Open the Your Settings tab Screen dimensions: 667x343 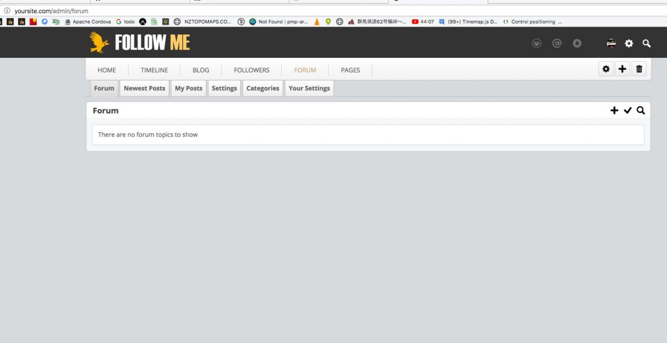pyautogui.click(x=309, y=88)
